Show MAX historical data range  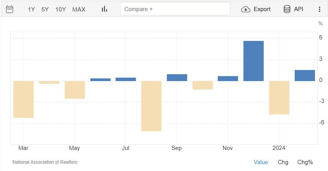79,9
